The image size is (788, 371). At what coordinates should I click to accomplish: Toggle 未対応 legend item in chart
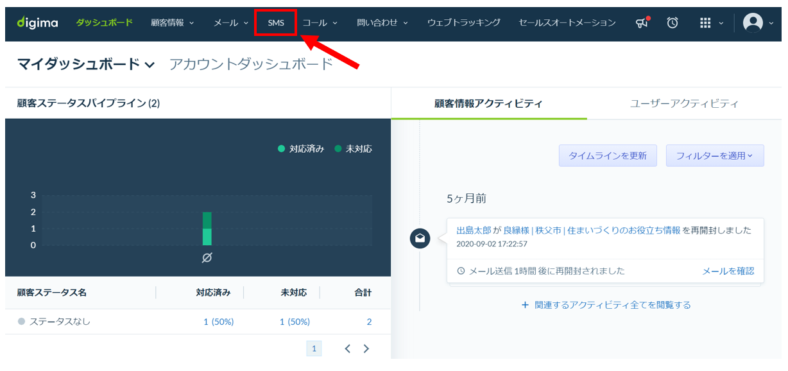pyautogui.click(x=353, y=148)
